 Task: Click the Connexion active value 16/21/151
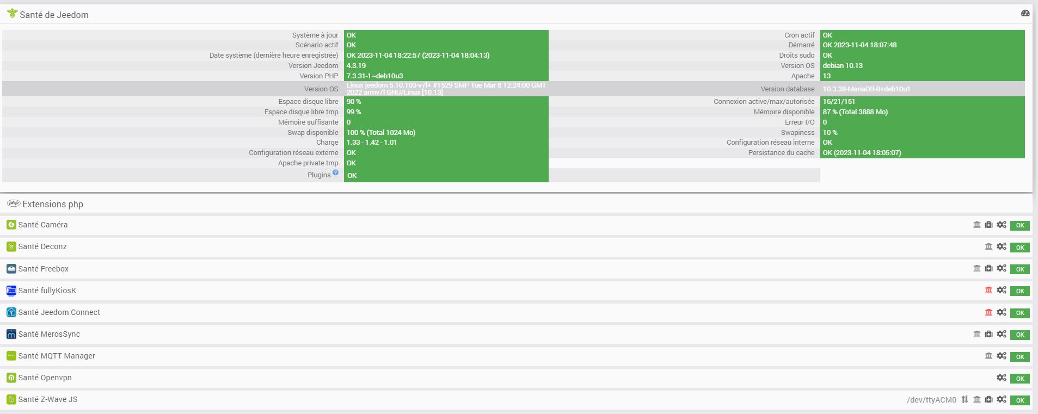coord(839,102)
